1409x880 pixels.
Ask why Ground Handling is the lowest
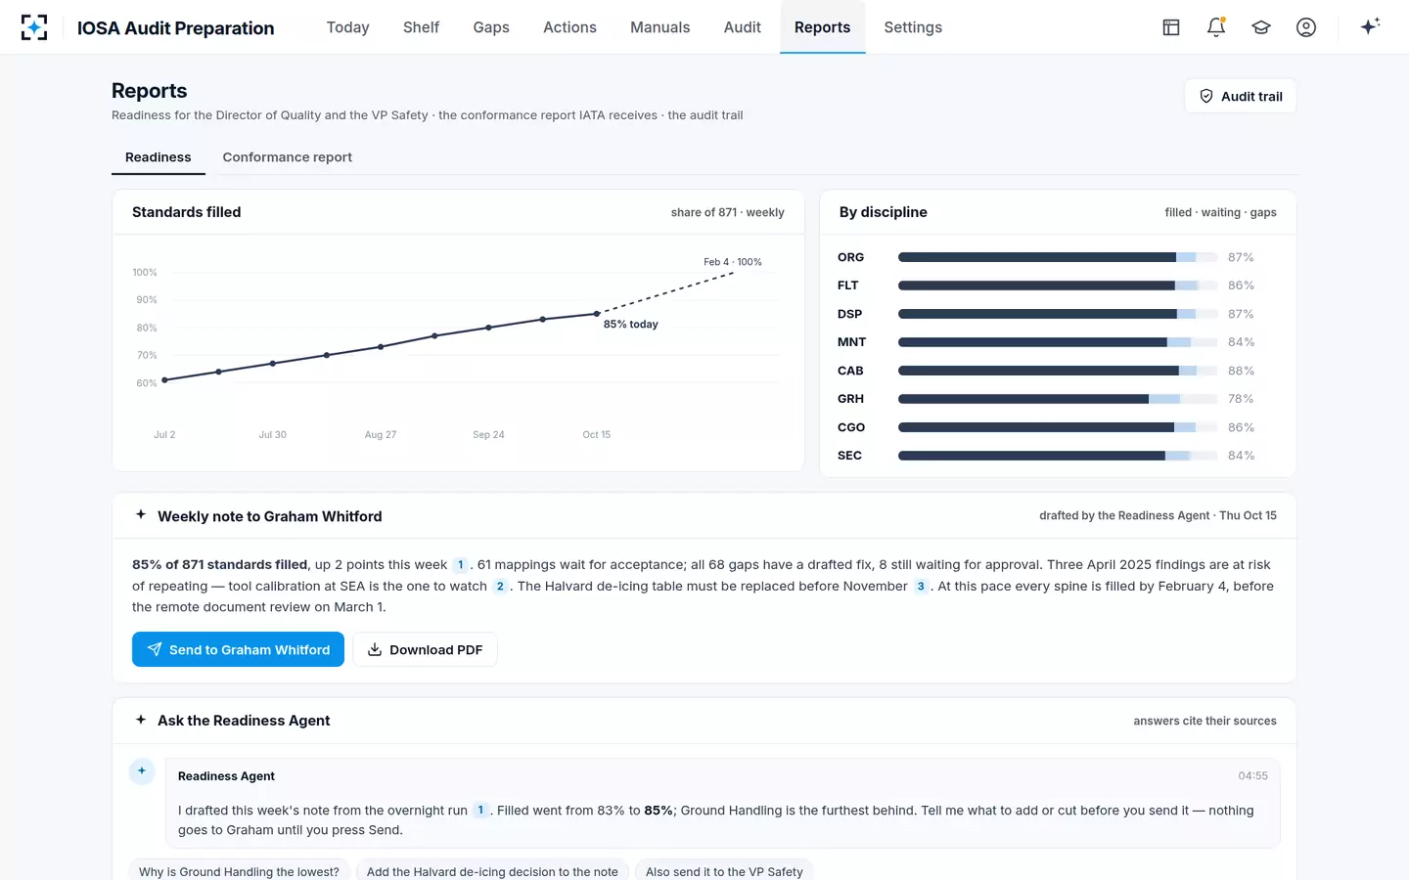click(x=239, y=871)
